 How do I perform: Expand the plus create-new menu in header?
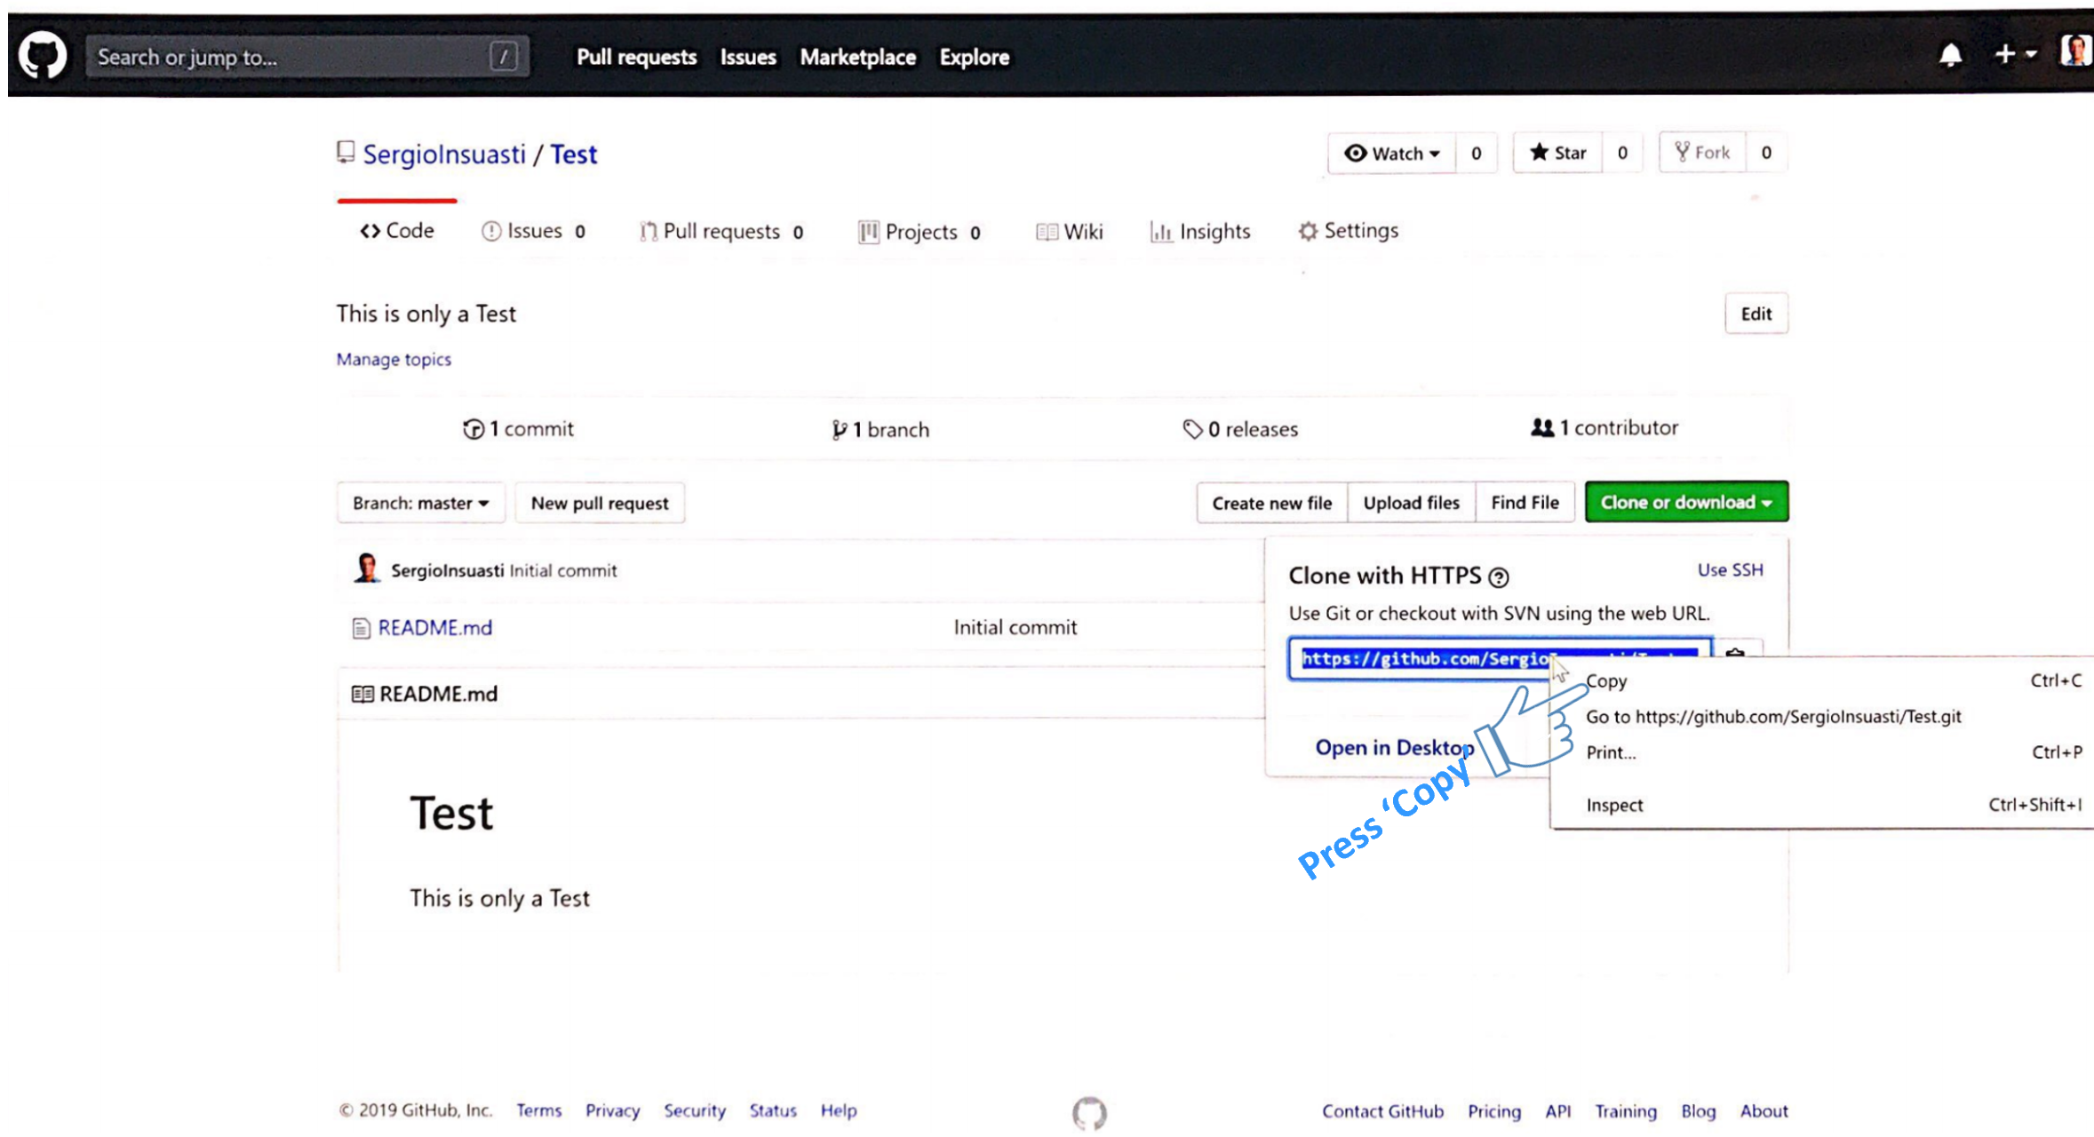(x=2014, y=55)
